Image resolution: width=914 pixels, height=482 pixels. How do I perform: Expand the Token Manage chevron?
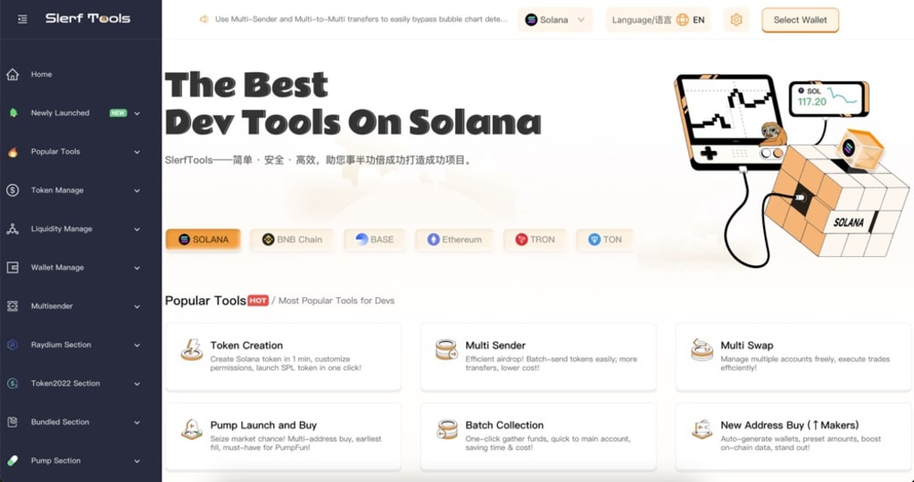click(x=137, y=191)
